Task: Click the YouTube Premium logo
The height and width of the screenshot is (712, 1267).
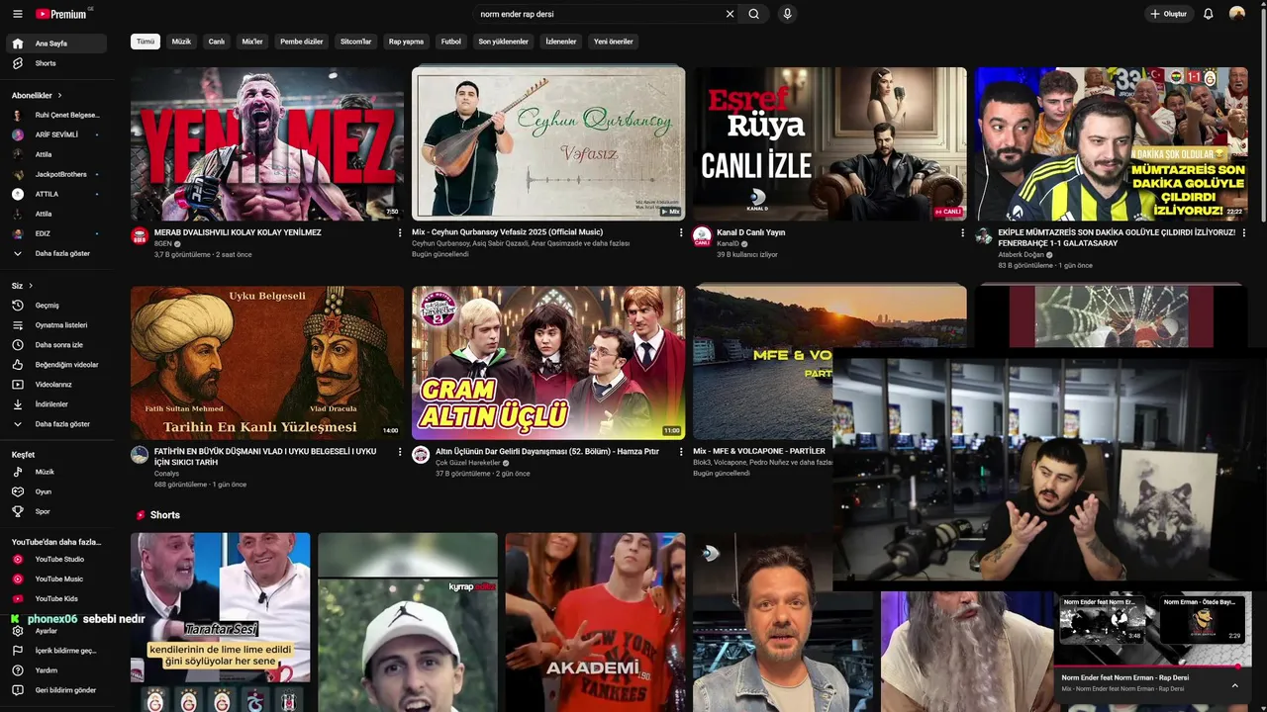Action: pos(63,14)
